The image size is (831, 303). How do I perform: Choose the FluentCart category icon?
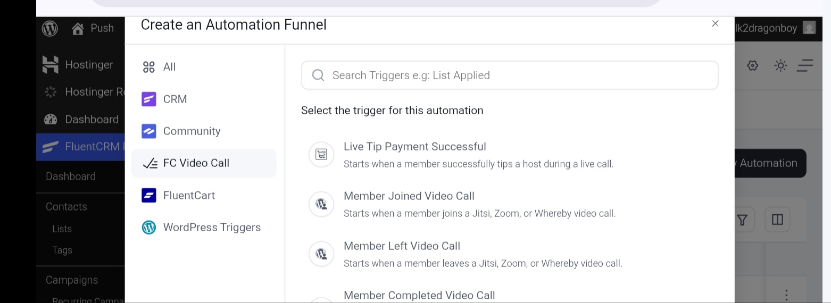click(149, 196)
